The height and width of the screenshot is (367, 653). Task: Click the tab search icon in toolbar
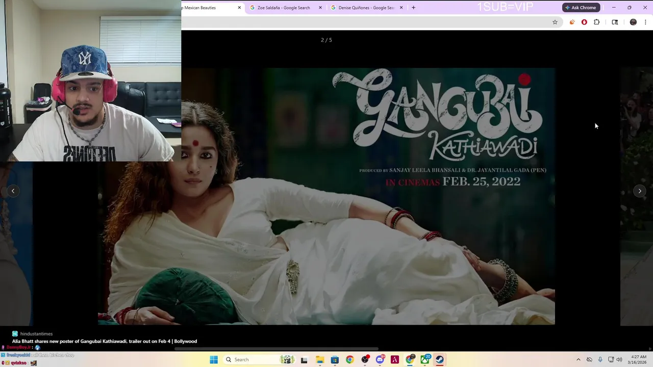coord(615,22)
